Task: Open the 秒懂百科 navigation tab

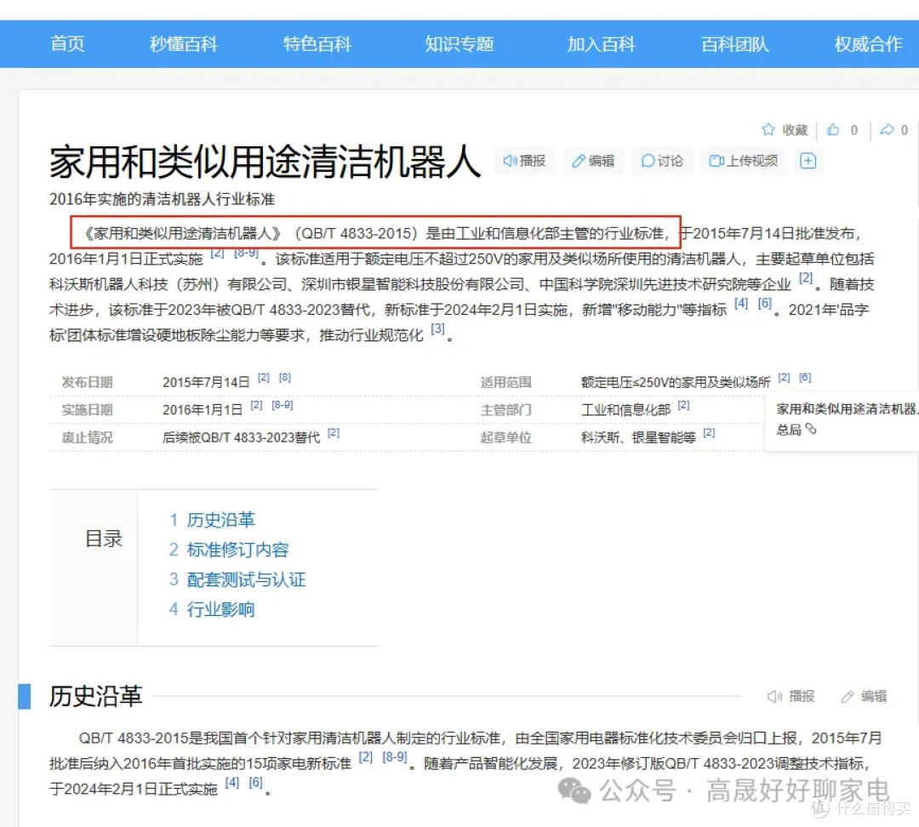Action: click(x=184, y=44)
